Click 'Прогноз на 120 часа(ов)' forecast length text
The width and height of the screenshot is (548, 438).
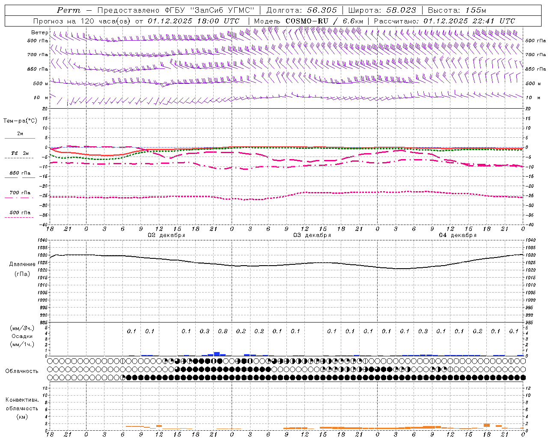tap(83, 21)
